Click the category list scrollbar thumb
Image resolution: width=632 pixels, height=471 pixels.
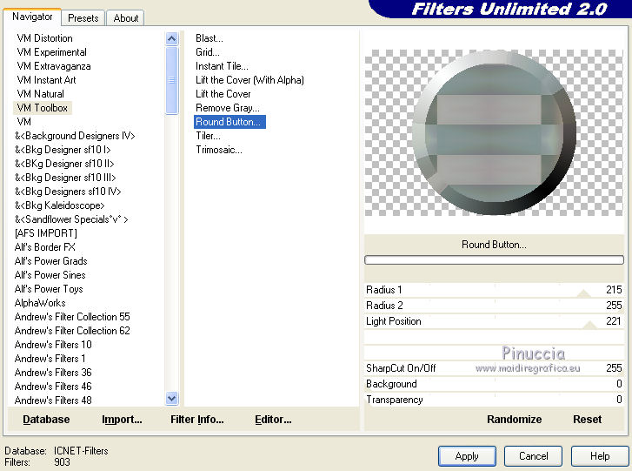pos(172,80)
